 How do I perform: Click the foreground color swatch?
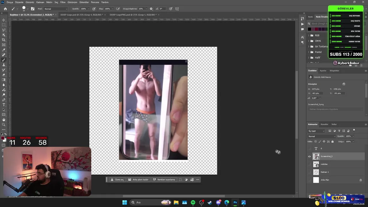pos(3,138)
